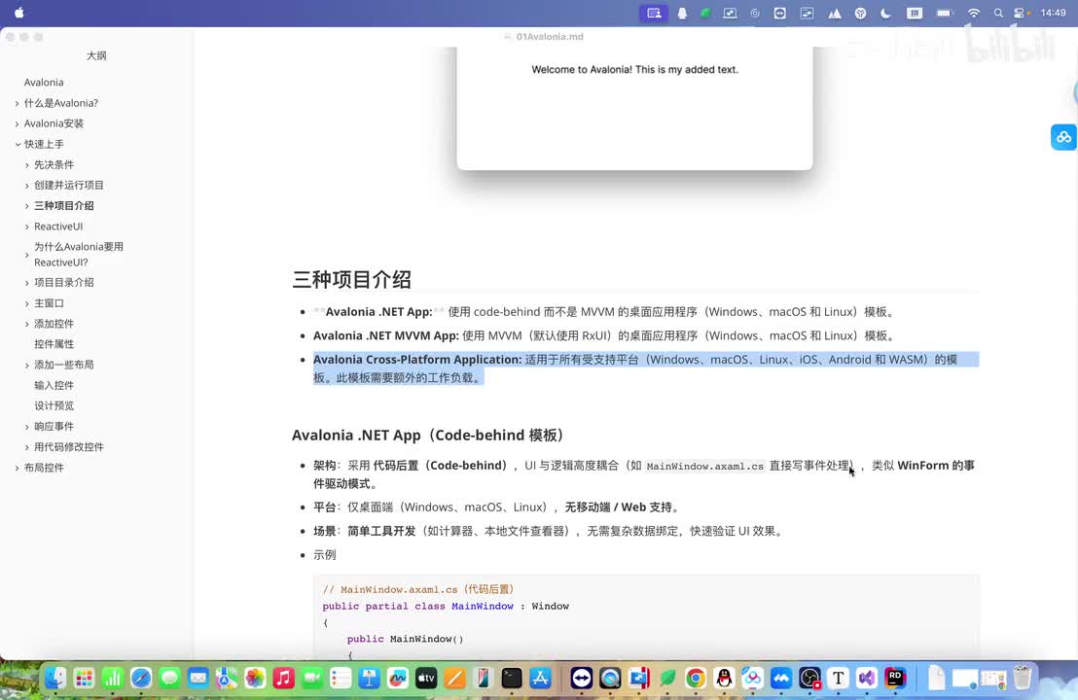Open Mail app in the dock
This screenshot has width=1078, height=700.
click(x=198, y=679)
